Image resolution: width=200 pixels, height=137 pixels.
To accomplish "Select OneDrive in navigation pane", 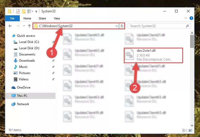I will (24, 88).
